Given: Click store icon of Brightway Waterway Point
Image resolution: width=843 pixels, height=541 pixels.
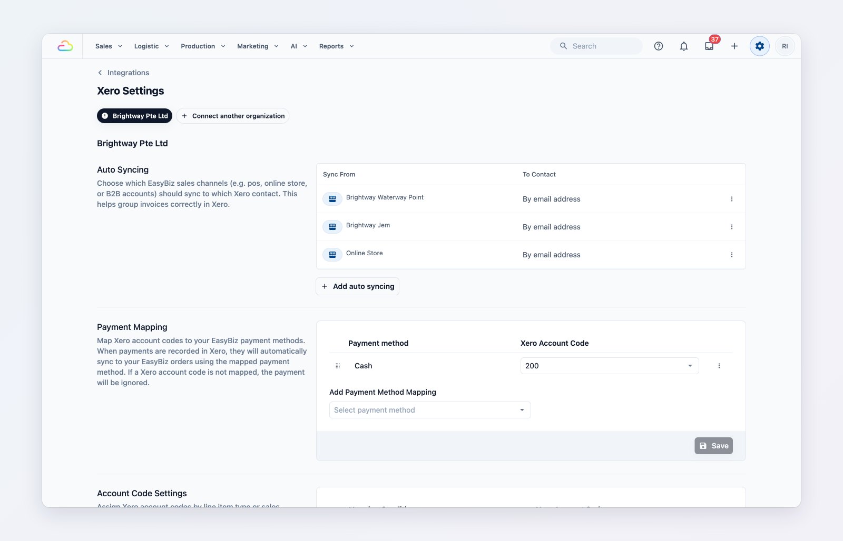Looking at the screenshot, I should coord(332,199).
